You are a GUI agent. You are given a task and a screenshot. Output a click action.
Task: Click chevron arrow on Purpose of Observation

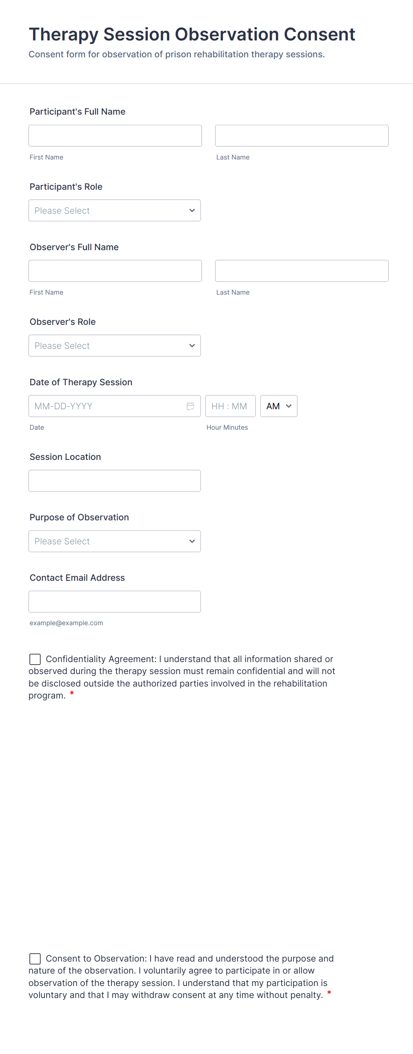pyautogui.click(x=192, y=541)
